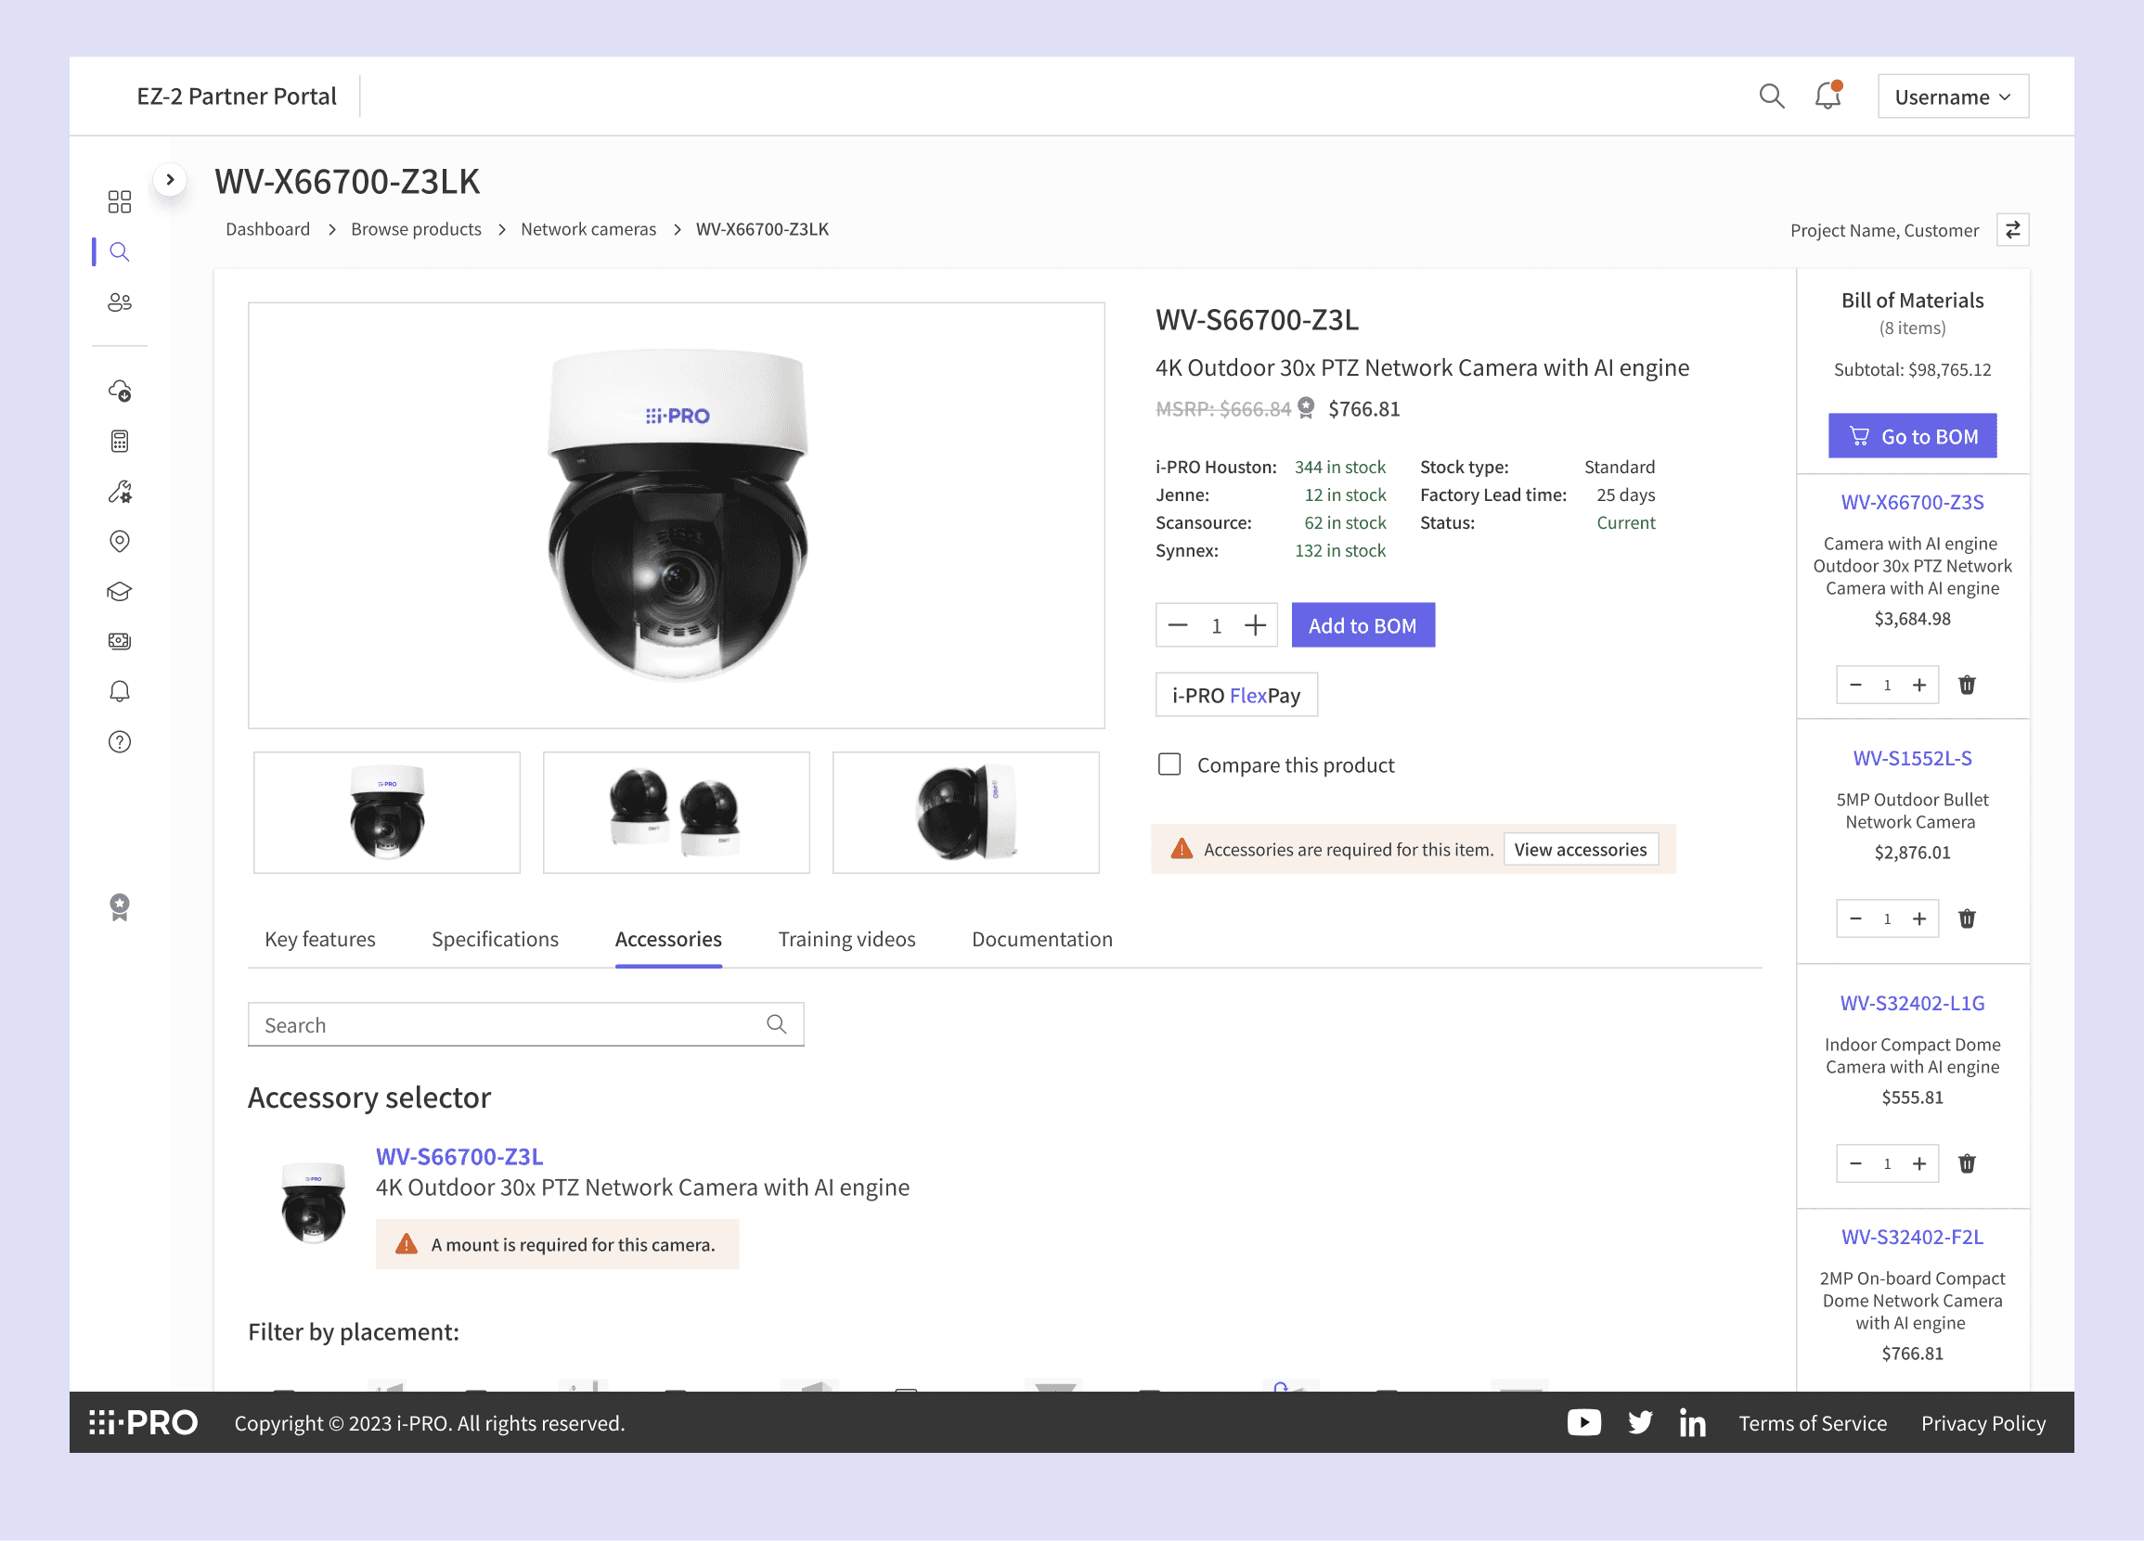Click the location pin sidebar icon
The height and width of the screenshot is (1541, 2144).
pyautogui.click(x=119, y=542)
